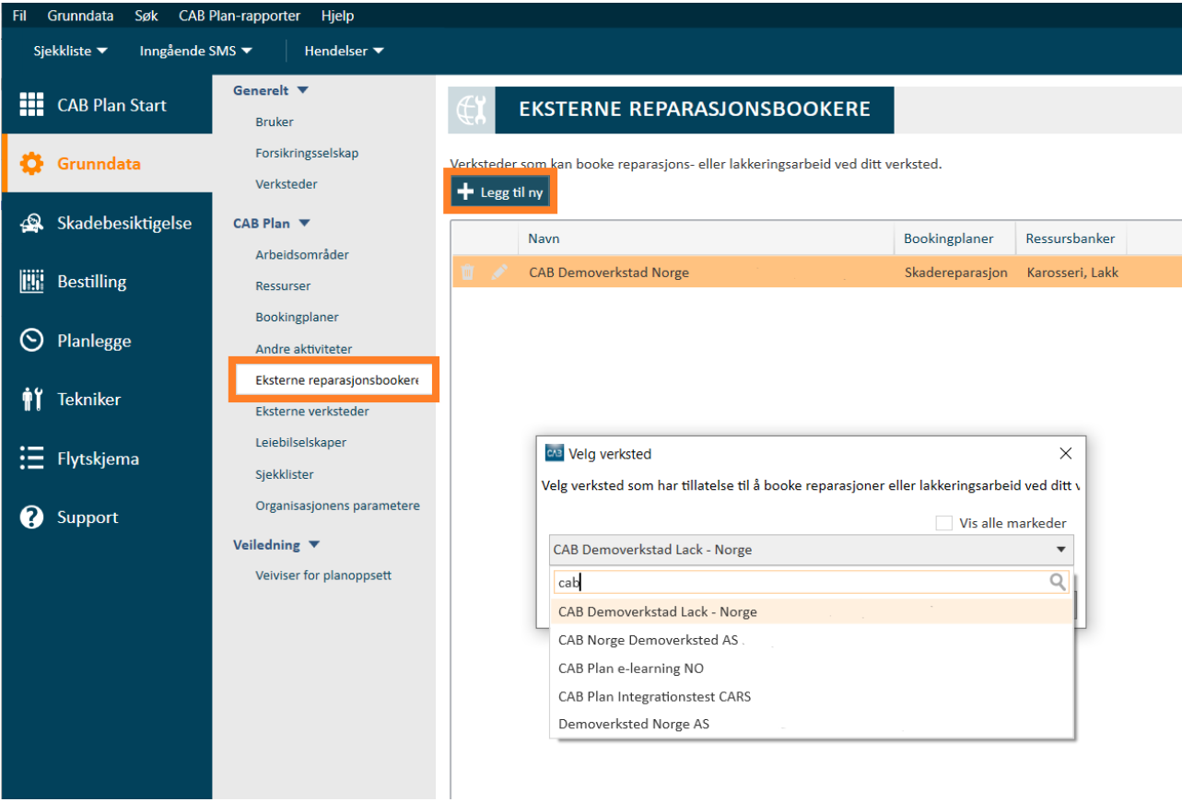Enable Vis alle markeder checkbox
Image resolution: width=1182 pixels, height=802 pixels.
coord(943,523)
